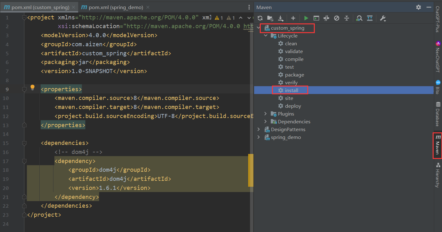Collapse the custom_spring Maven project
Screen dimensions: 442x232
(x=259, y=28)
